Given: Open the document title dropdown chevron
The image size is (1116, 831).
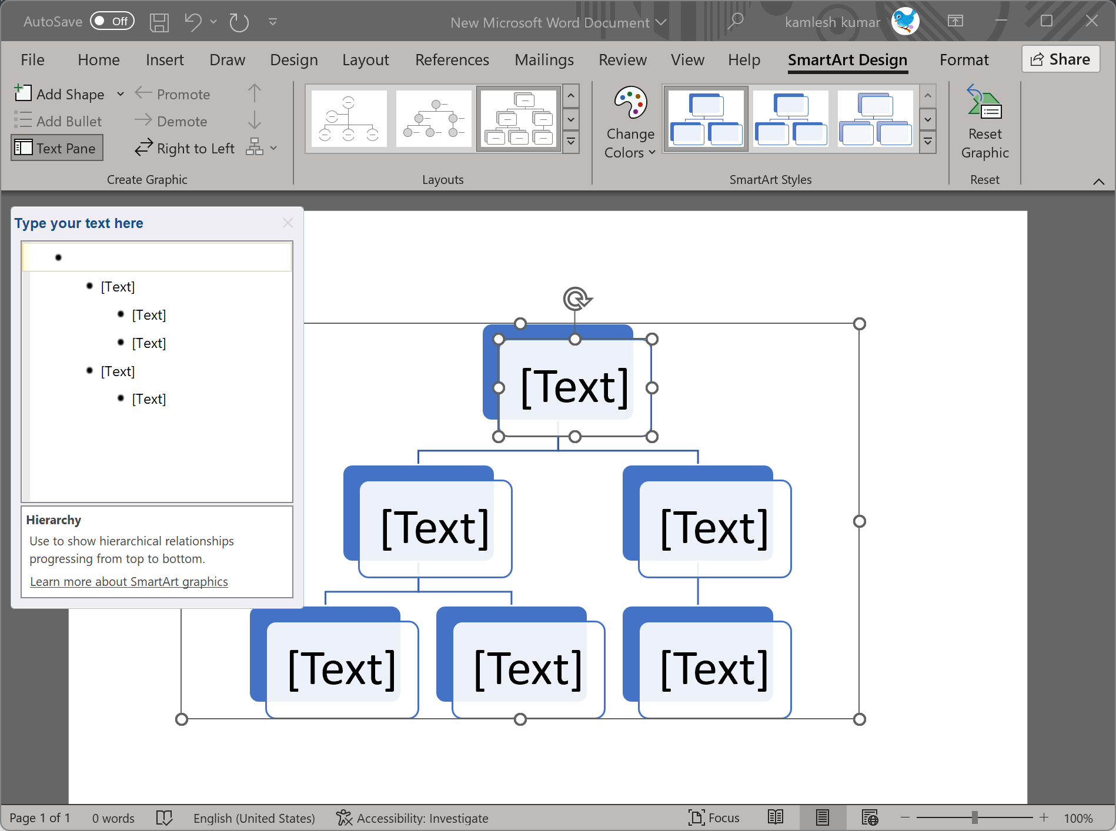Looking at the screenshot, I should pos(661,22).
